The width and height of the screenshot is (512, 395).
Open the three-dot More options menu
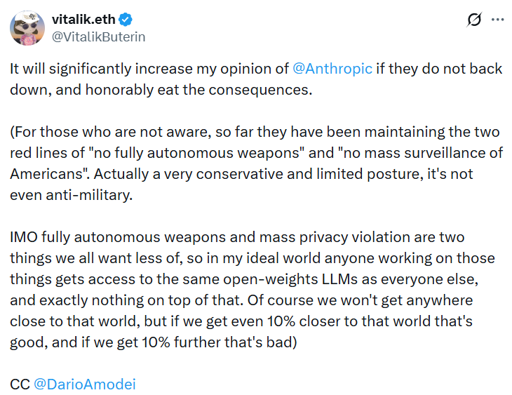[x=497, y=20]
